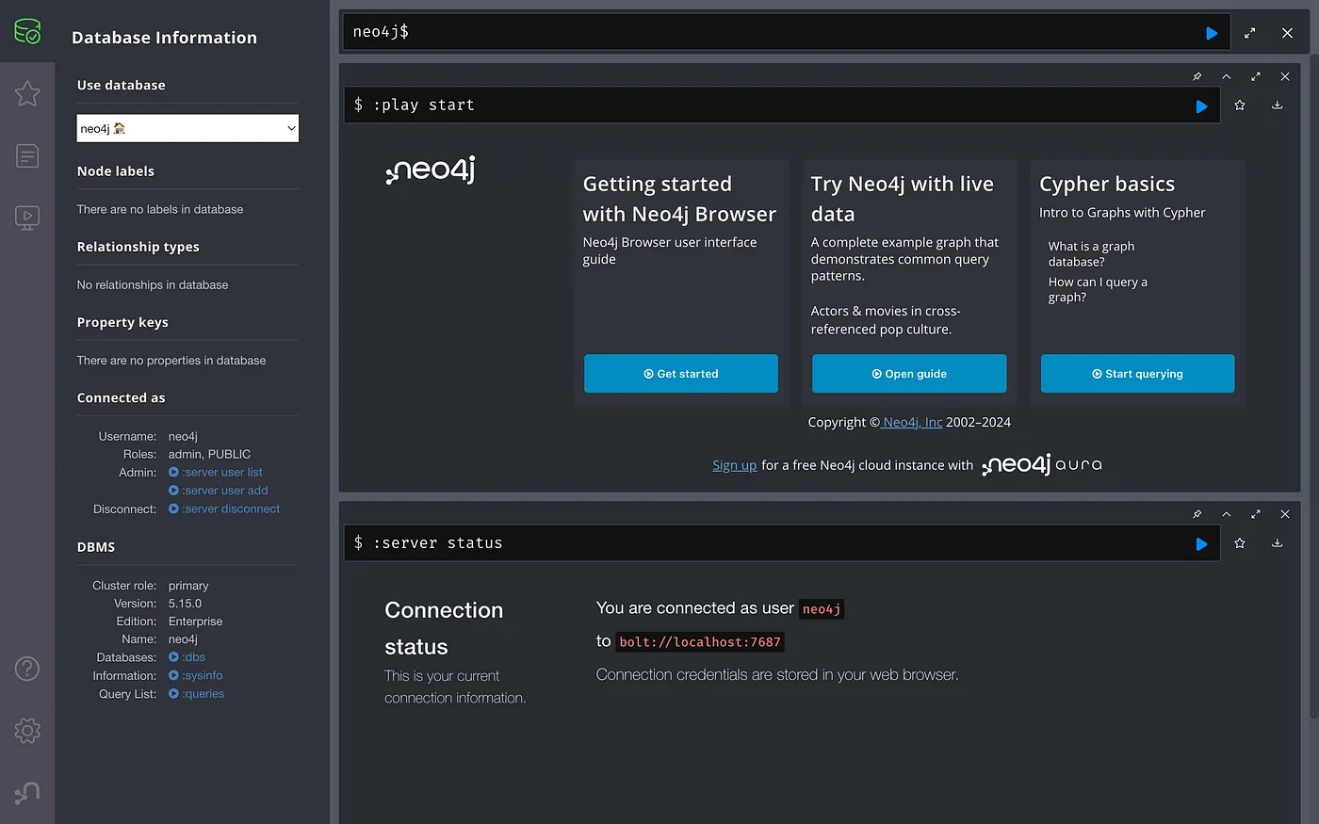Collapse the :server status frame
This screenshot has height=824, width=1319.
1226,514
